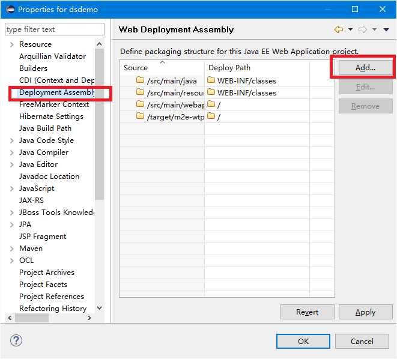Image resolution: width=397 pixels, height=359 pixels.
Task: Sort by the Source column header
Action: 162,68
